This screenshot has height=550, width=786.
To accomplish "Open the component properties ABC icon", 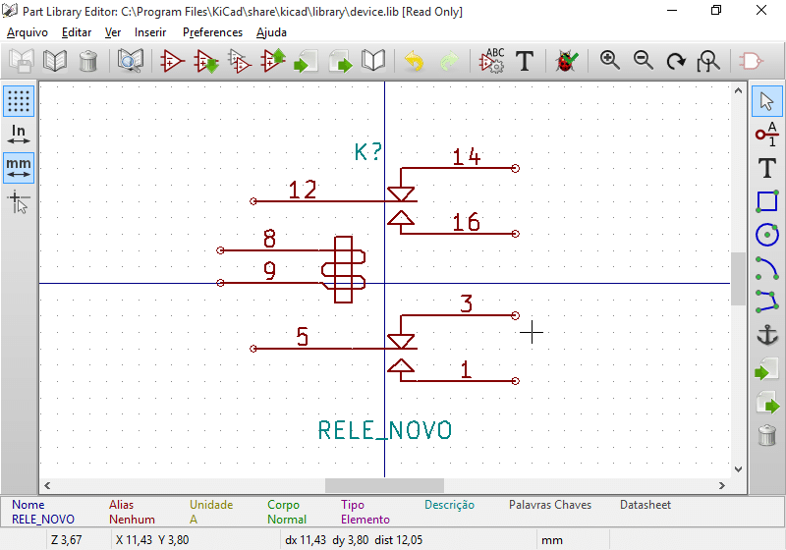I will 491,61.
